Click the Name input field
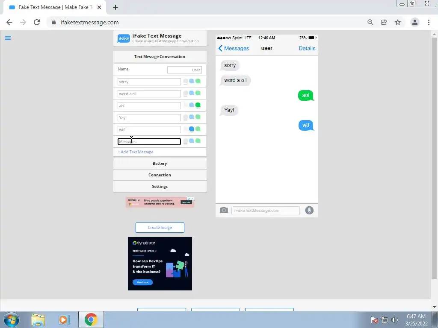 pyautogui.click(x=184, y=70)
